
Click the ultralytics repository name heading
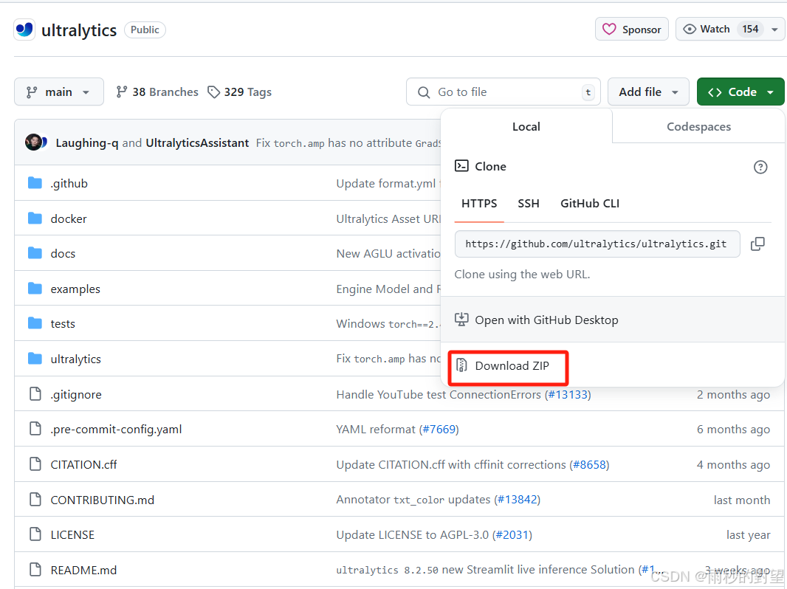tap(79, 30)
